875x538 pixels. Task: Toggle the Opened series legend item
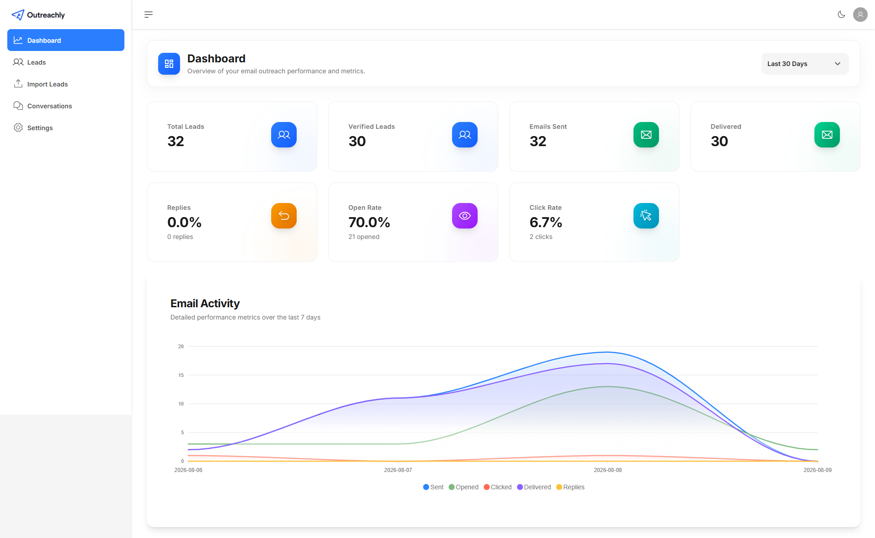(x=463, y=487)
